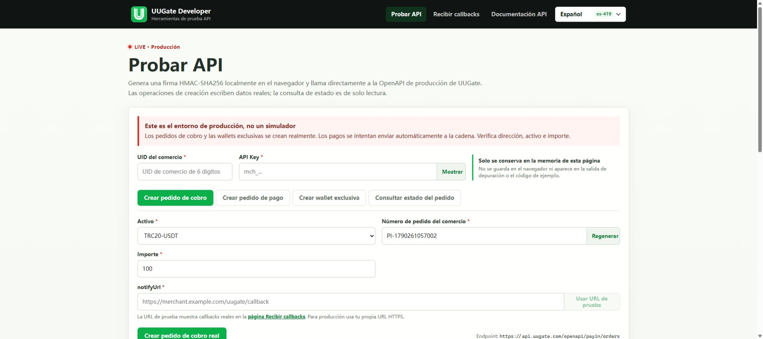Screen dimensions: 763x339
Task: Select the Crear pedido de cobro tab
Action: (x=175, y=198)
